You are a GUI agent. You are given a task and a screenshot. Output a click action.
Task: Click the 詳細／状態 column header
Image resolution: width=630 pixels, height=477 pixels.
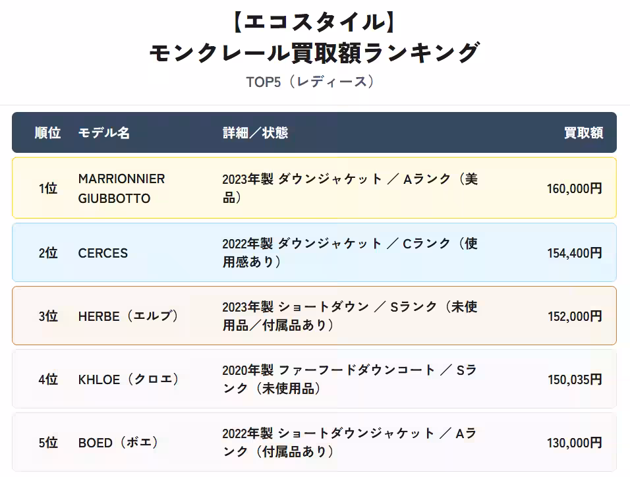tap(255, 133)
